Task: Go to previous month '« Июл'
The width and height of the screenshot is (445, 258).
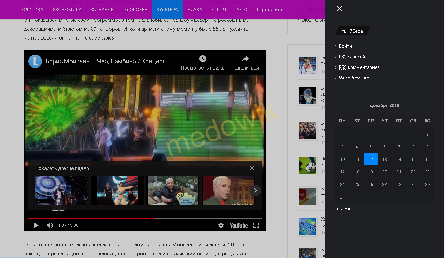Action: tap(343, 209)
